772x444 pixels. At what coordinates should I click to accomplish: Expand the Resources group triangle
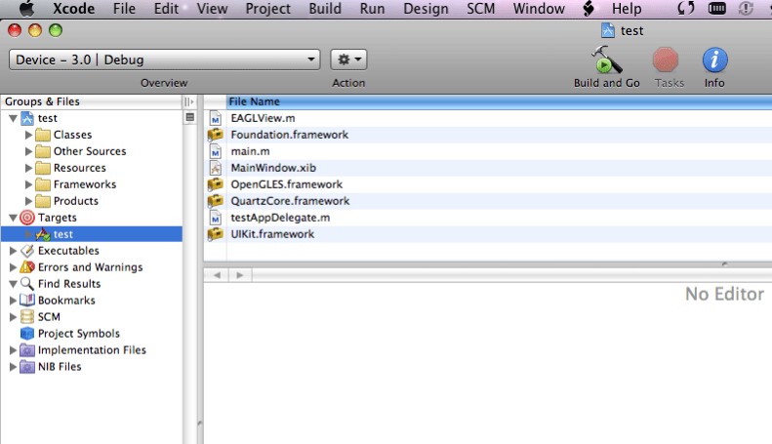(28, 168)
